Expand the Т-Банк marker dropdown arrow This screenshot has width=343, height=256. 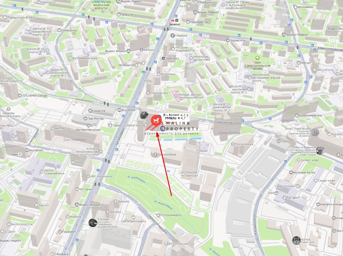[20, 154]
